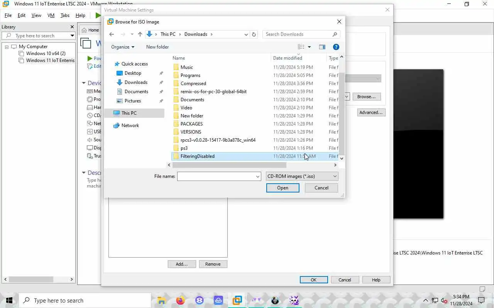The height and width of the screenshot is (308, 494).
Task: Click the File name input field
Action: (216, 176)
